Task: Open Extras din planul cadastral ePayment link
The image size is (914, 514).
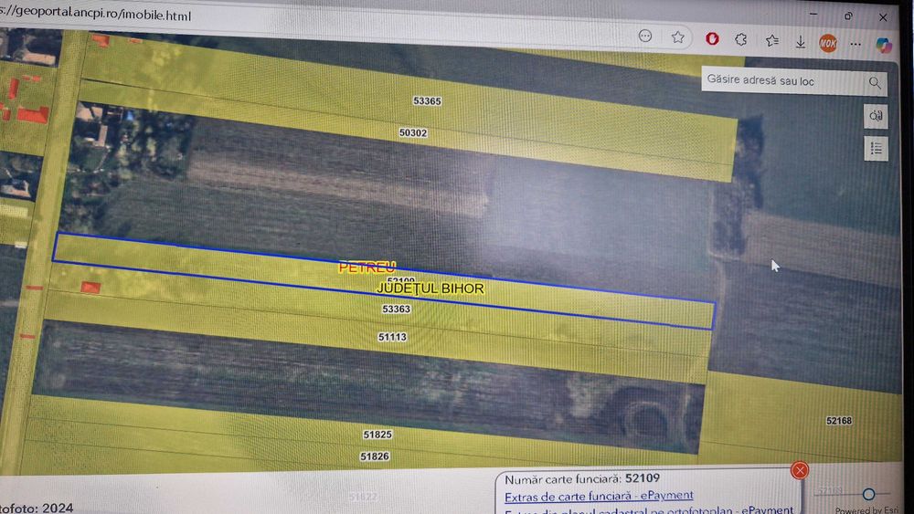Action: click(x=649, y=510)
